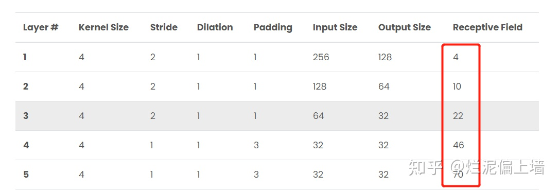Image resolution: width=559 pixels, height=190 pixels.
Task: Click the Dilation column header
Action: point(215,27)
